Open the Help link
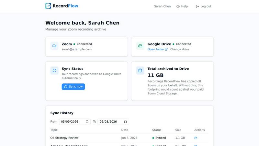Image resolution: width=259 pixels, height=146 pixels. (x=182, y=6)
